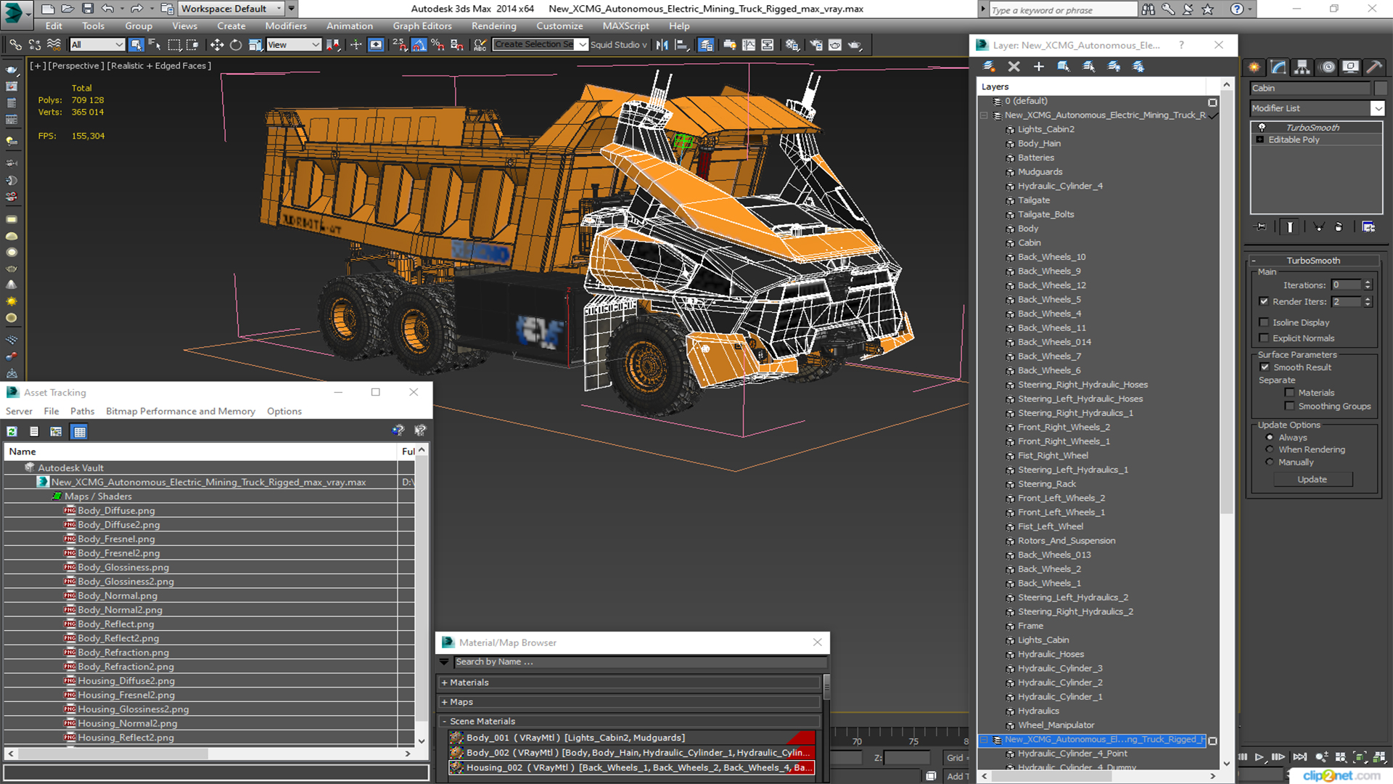Select the Select and Move tool
The width and height of the screenshot is (1393, 784).
[x=217, y=45]
